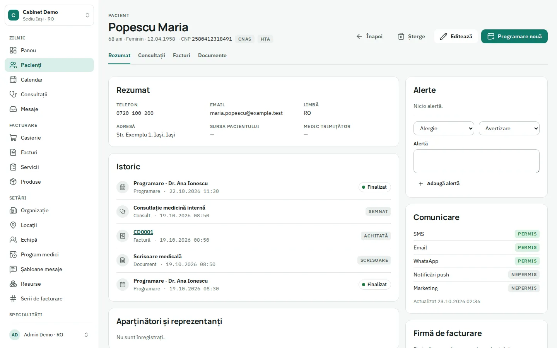The height and width of the screenshot is (348, 557).
Task: Click the Echipă team icon
Action: (x=13, y=240)
